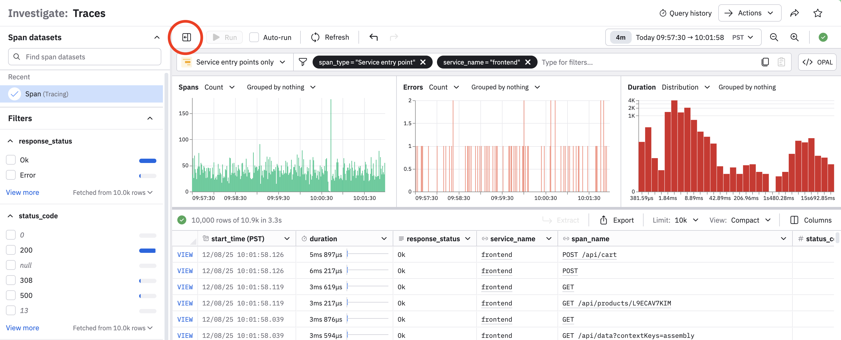841x340 pixels.
Task: Copy filters with the clipboard copy icon
Action: pyautogui.click(x=765, y=62)
